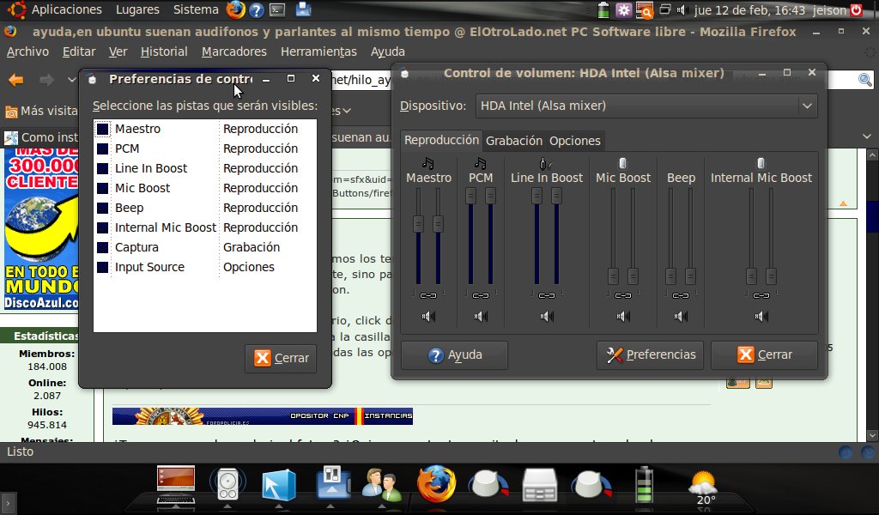This screenshot has height=515, width=879.
Task: Mute the PCM channel speaker icon
Action: point(481,317)
